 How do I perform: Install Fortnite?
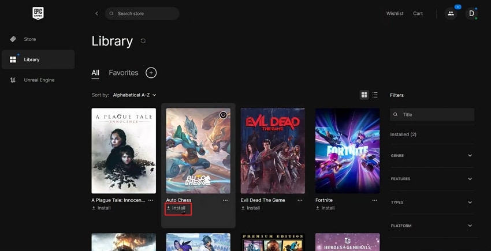(x=325, y=208)
